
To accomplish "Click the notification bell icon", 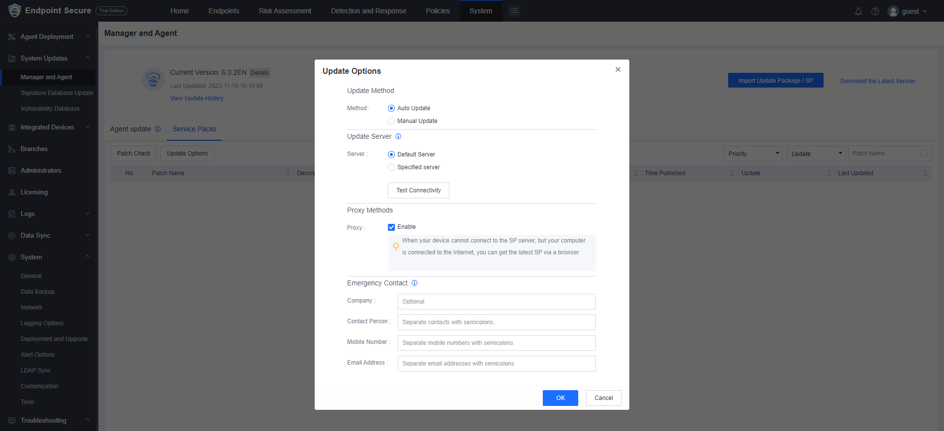I will pos(858,11).
